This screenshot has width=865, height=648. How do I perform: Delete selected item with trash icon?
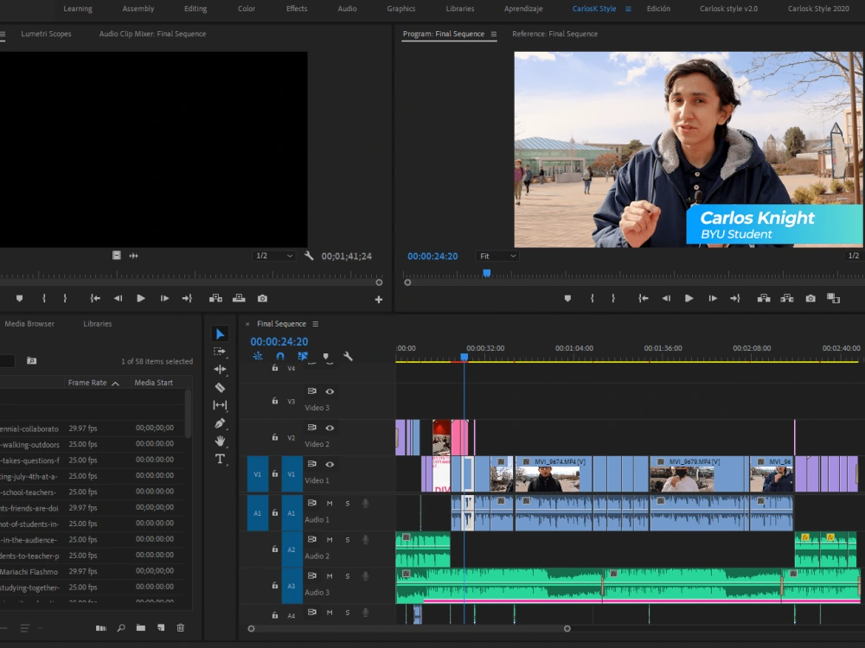pos(181,627)
